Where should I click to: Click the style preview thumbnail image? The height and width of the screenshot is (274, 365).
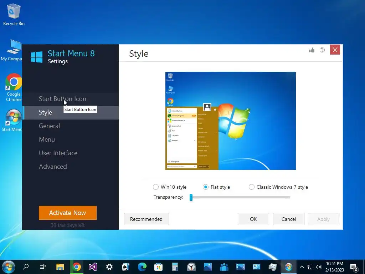point(231,121)
